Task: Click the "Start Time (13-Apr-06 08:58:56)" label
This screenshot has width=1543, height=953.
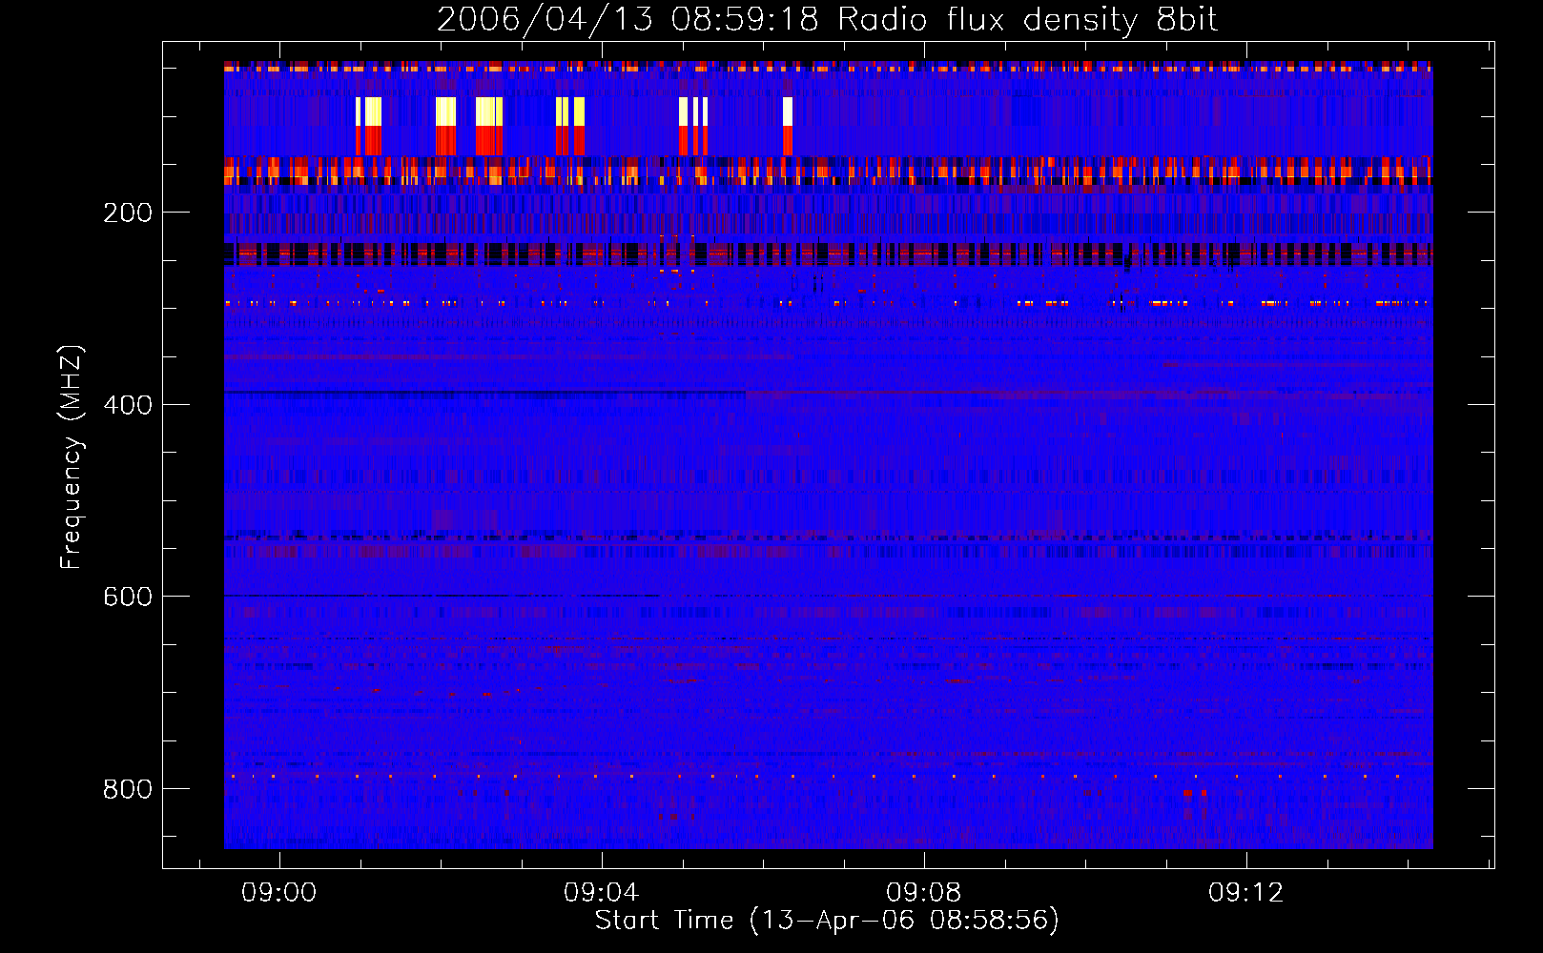Action: coord(827,921)
